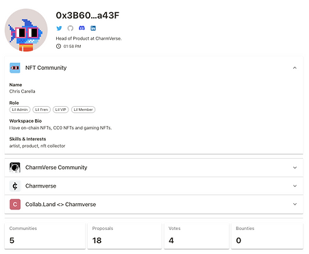Click the clock icon beside 01:58 PM

pyautogui.click(x=59, y=47)
